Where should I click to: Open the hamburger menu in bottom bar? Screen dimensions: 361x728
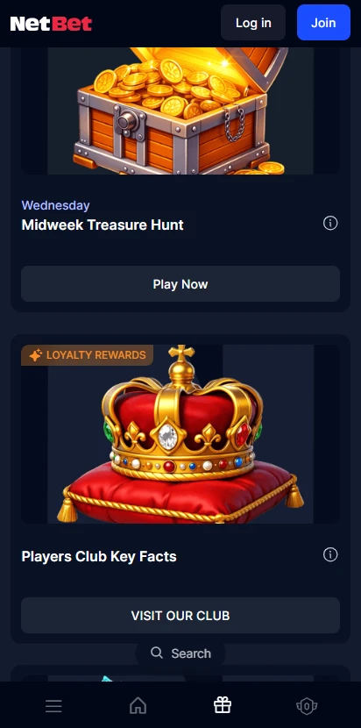pos(53,706)
